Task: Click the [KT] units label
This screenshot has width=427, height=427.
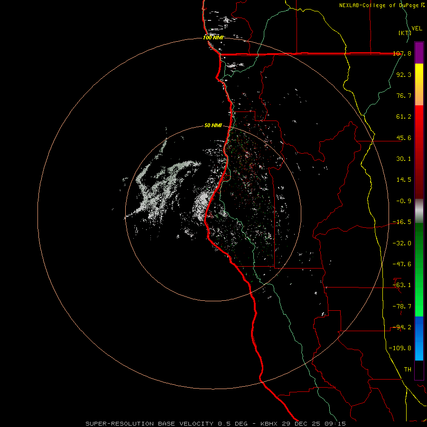Action: tap(404, 33)
